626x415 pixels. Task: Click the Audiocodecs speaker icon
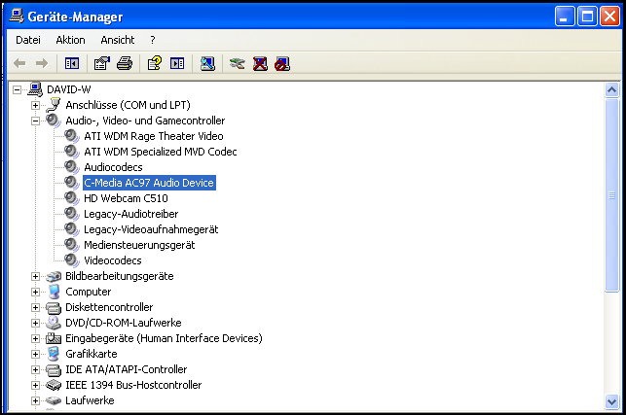click(72, 167)
